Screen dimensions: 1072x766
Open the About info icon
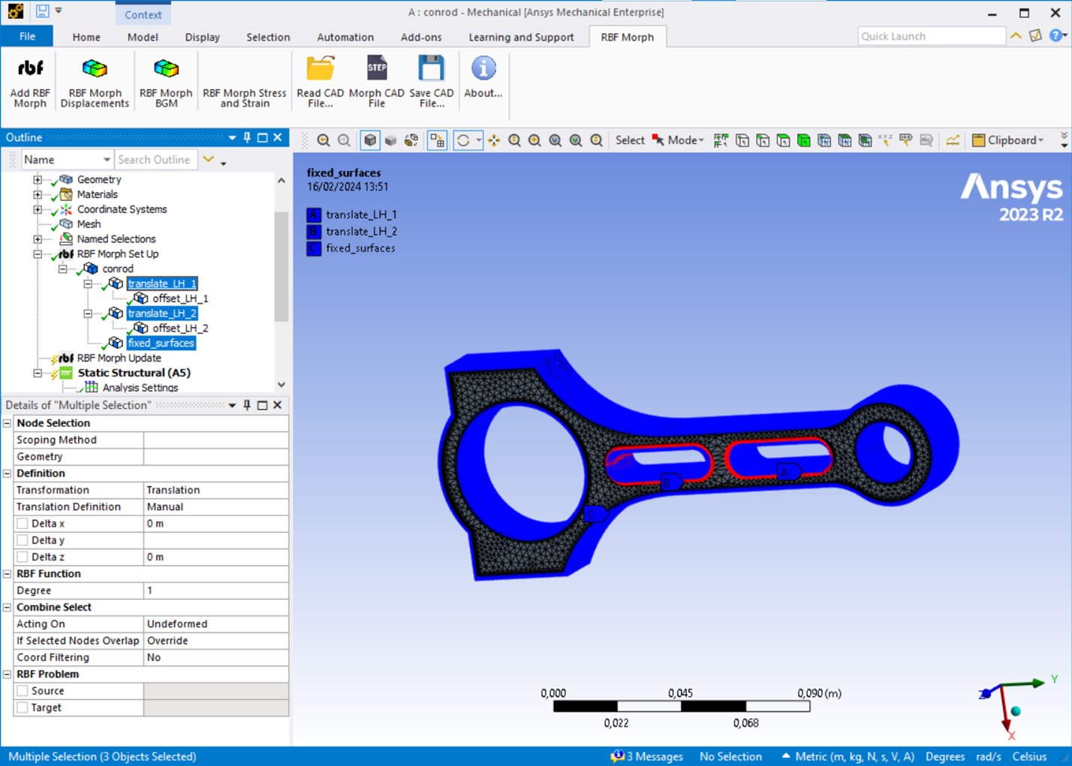pos(483,68)
